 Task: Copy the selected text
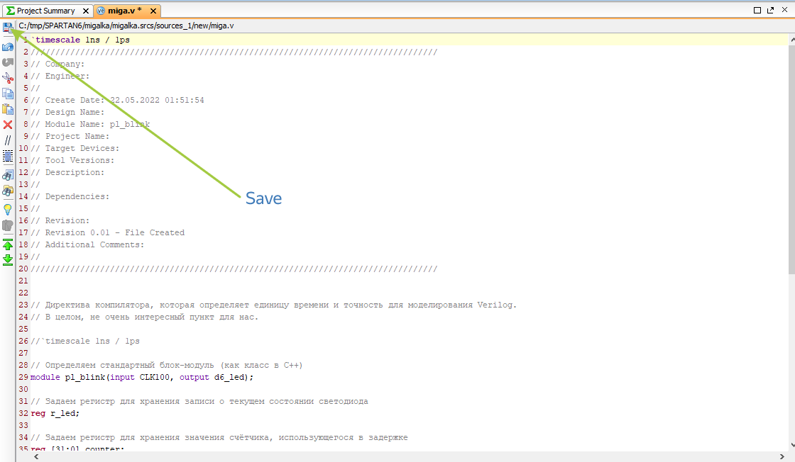tap(8, 94)
